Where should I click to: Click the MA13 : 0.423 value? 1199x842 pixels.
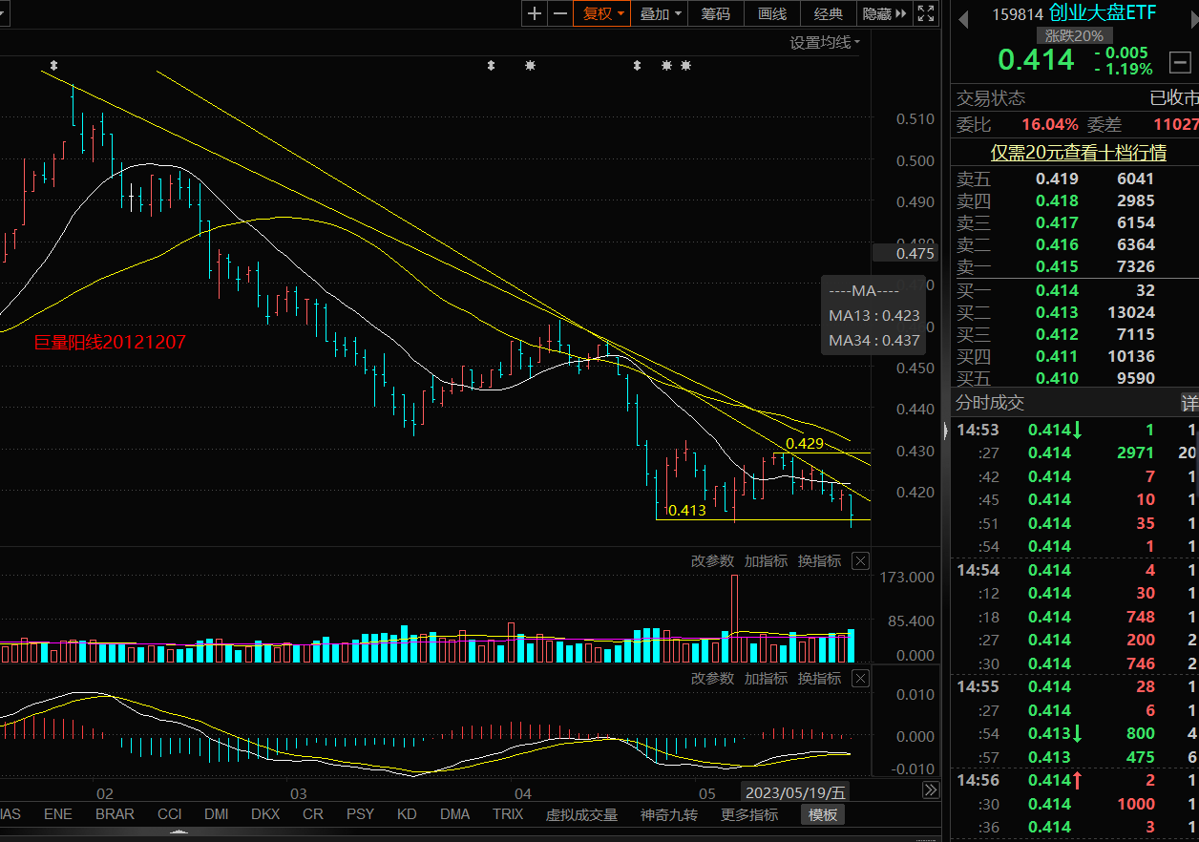click(873, 315)
